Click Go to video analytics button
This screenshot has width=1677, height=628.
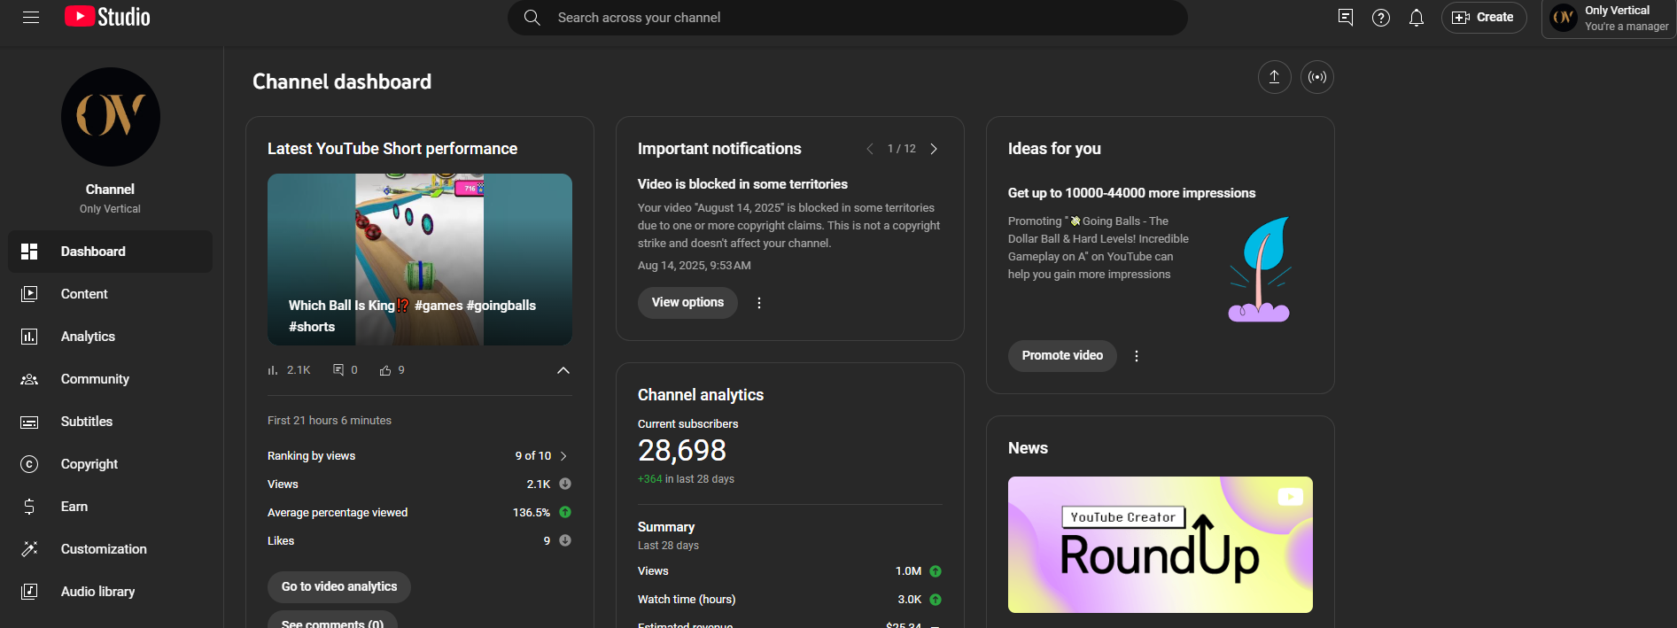tap(339, 587)
